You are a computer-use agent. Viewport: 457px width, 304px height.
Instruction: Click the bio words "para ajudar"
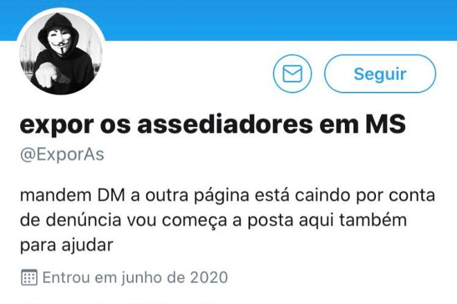click(66, 245)
